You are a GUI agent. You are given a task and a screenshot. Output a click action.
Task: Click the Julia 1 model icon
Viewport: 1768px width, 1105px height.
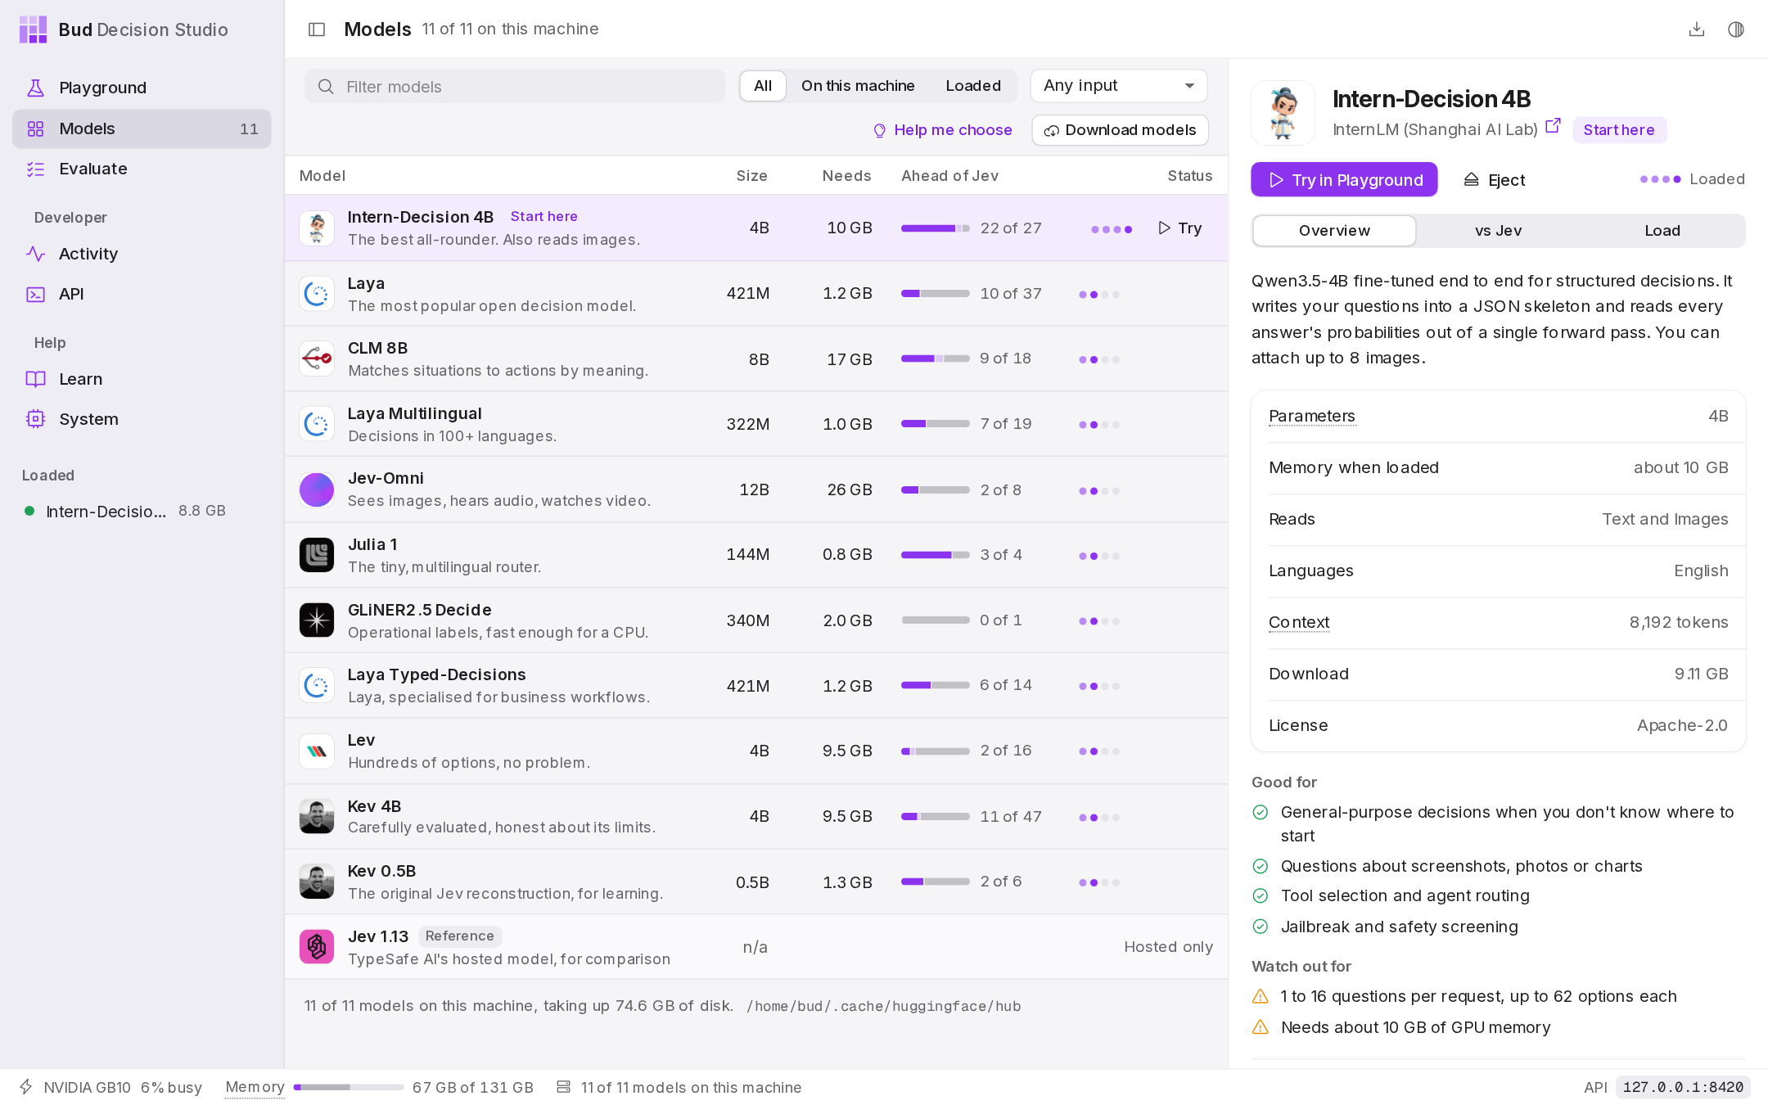point(317,555)
